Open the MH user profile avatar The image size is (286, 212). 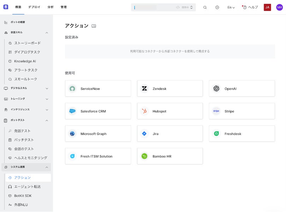click(279, 7)
